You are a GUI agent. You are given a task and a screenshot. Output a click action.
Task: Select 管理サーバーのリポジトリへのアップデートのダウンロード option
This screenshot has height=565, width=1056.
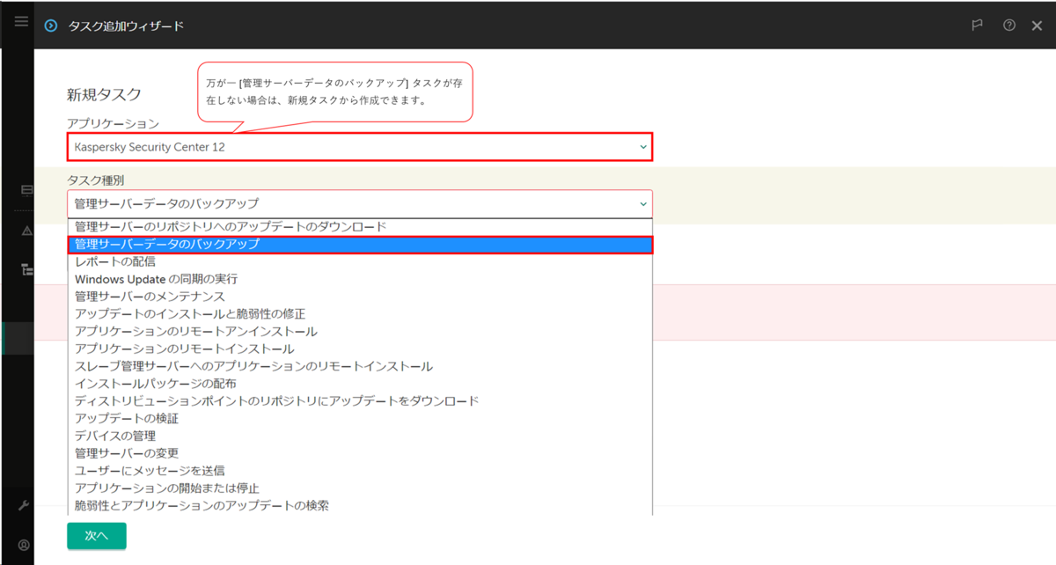[x=360, y=226]
